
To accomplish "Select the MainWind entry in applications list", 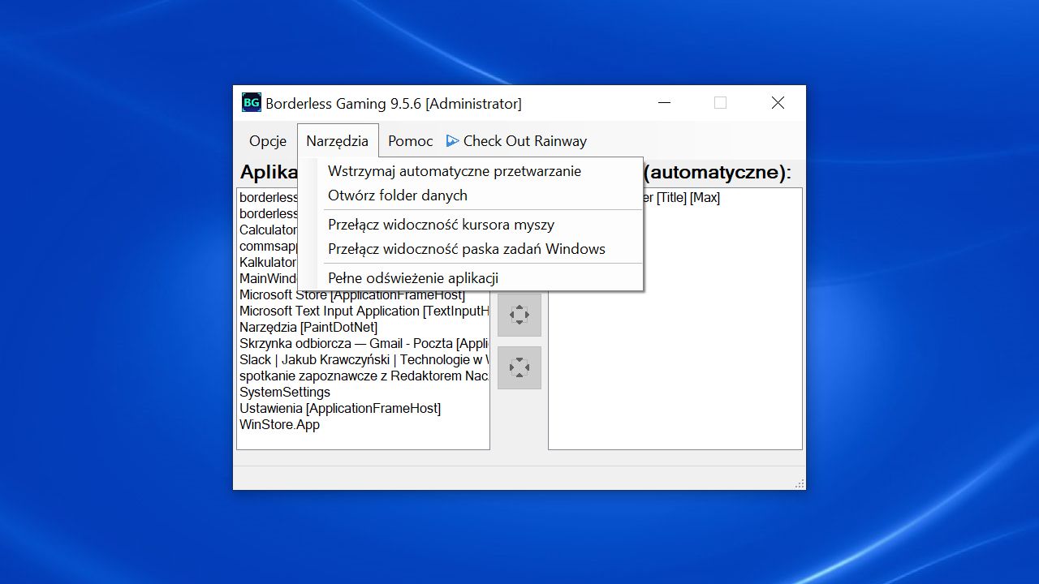I will tap(268, 278).
